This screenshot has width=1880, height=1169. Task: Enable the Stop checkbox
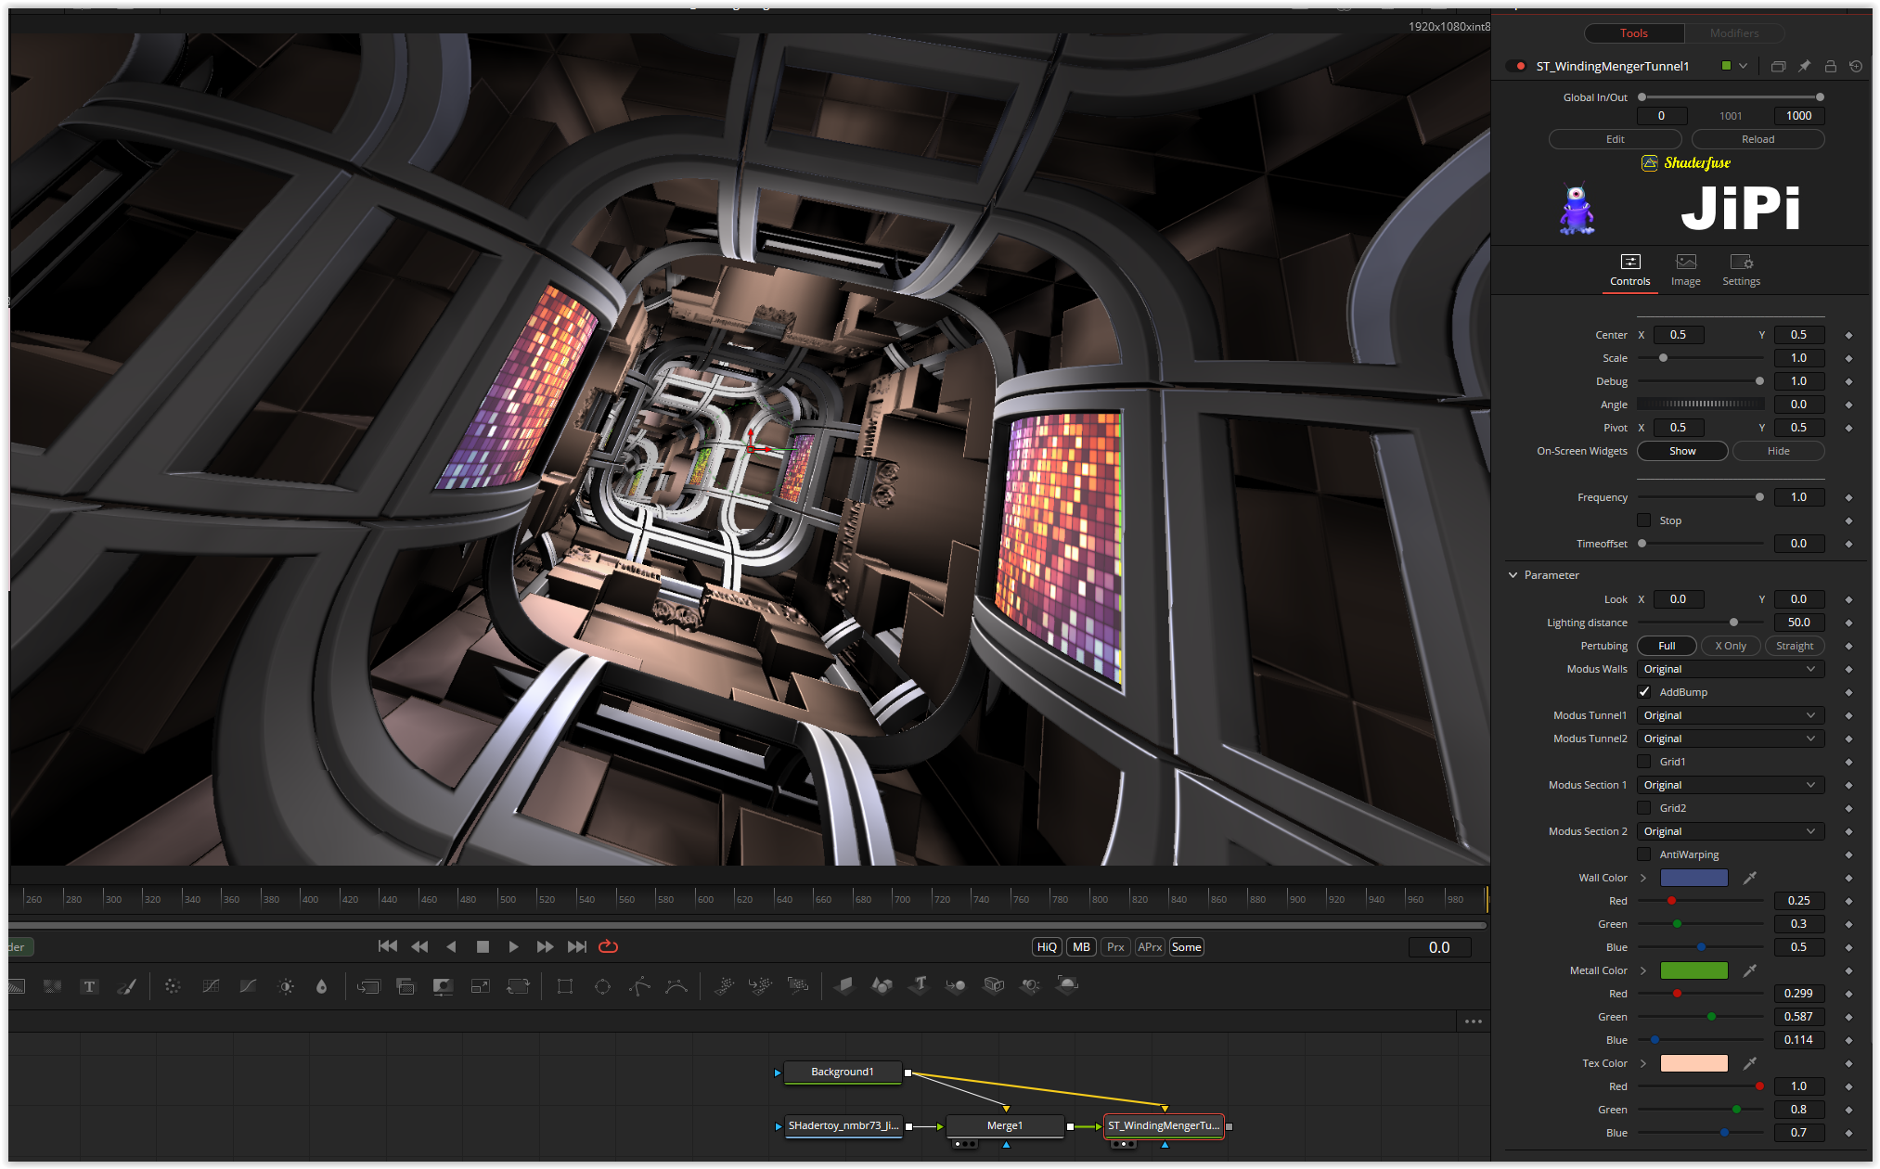click(1643, 520)
